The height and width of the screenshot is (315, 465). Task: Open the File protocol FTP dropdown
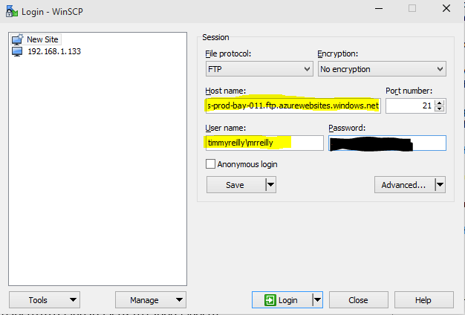click(x=259, y=69)
